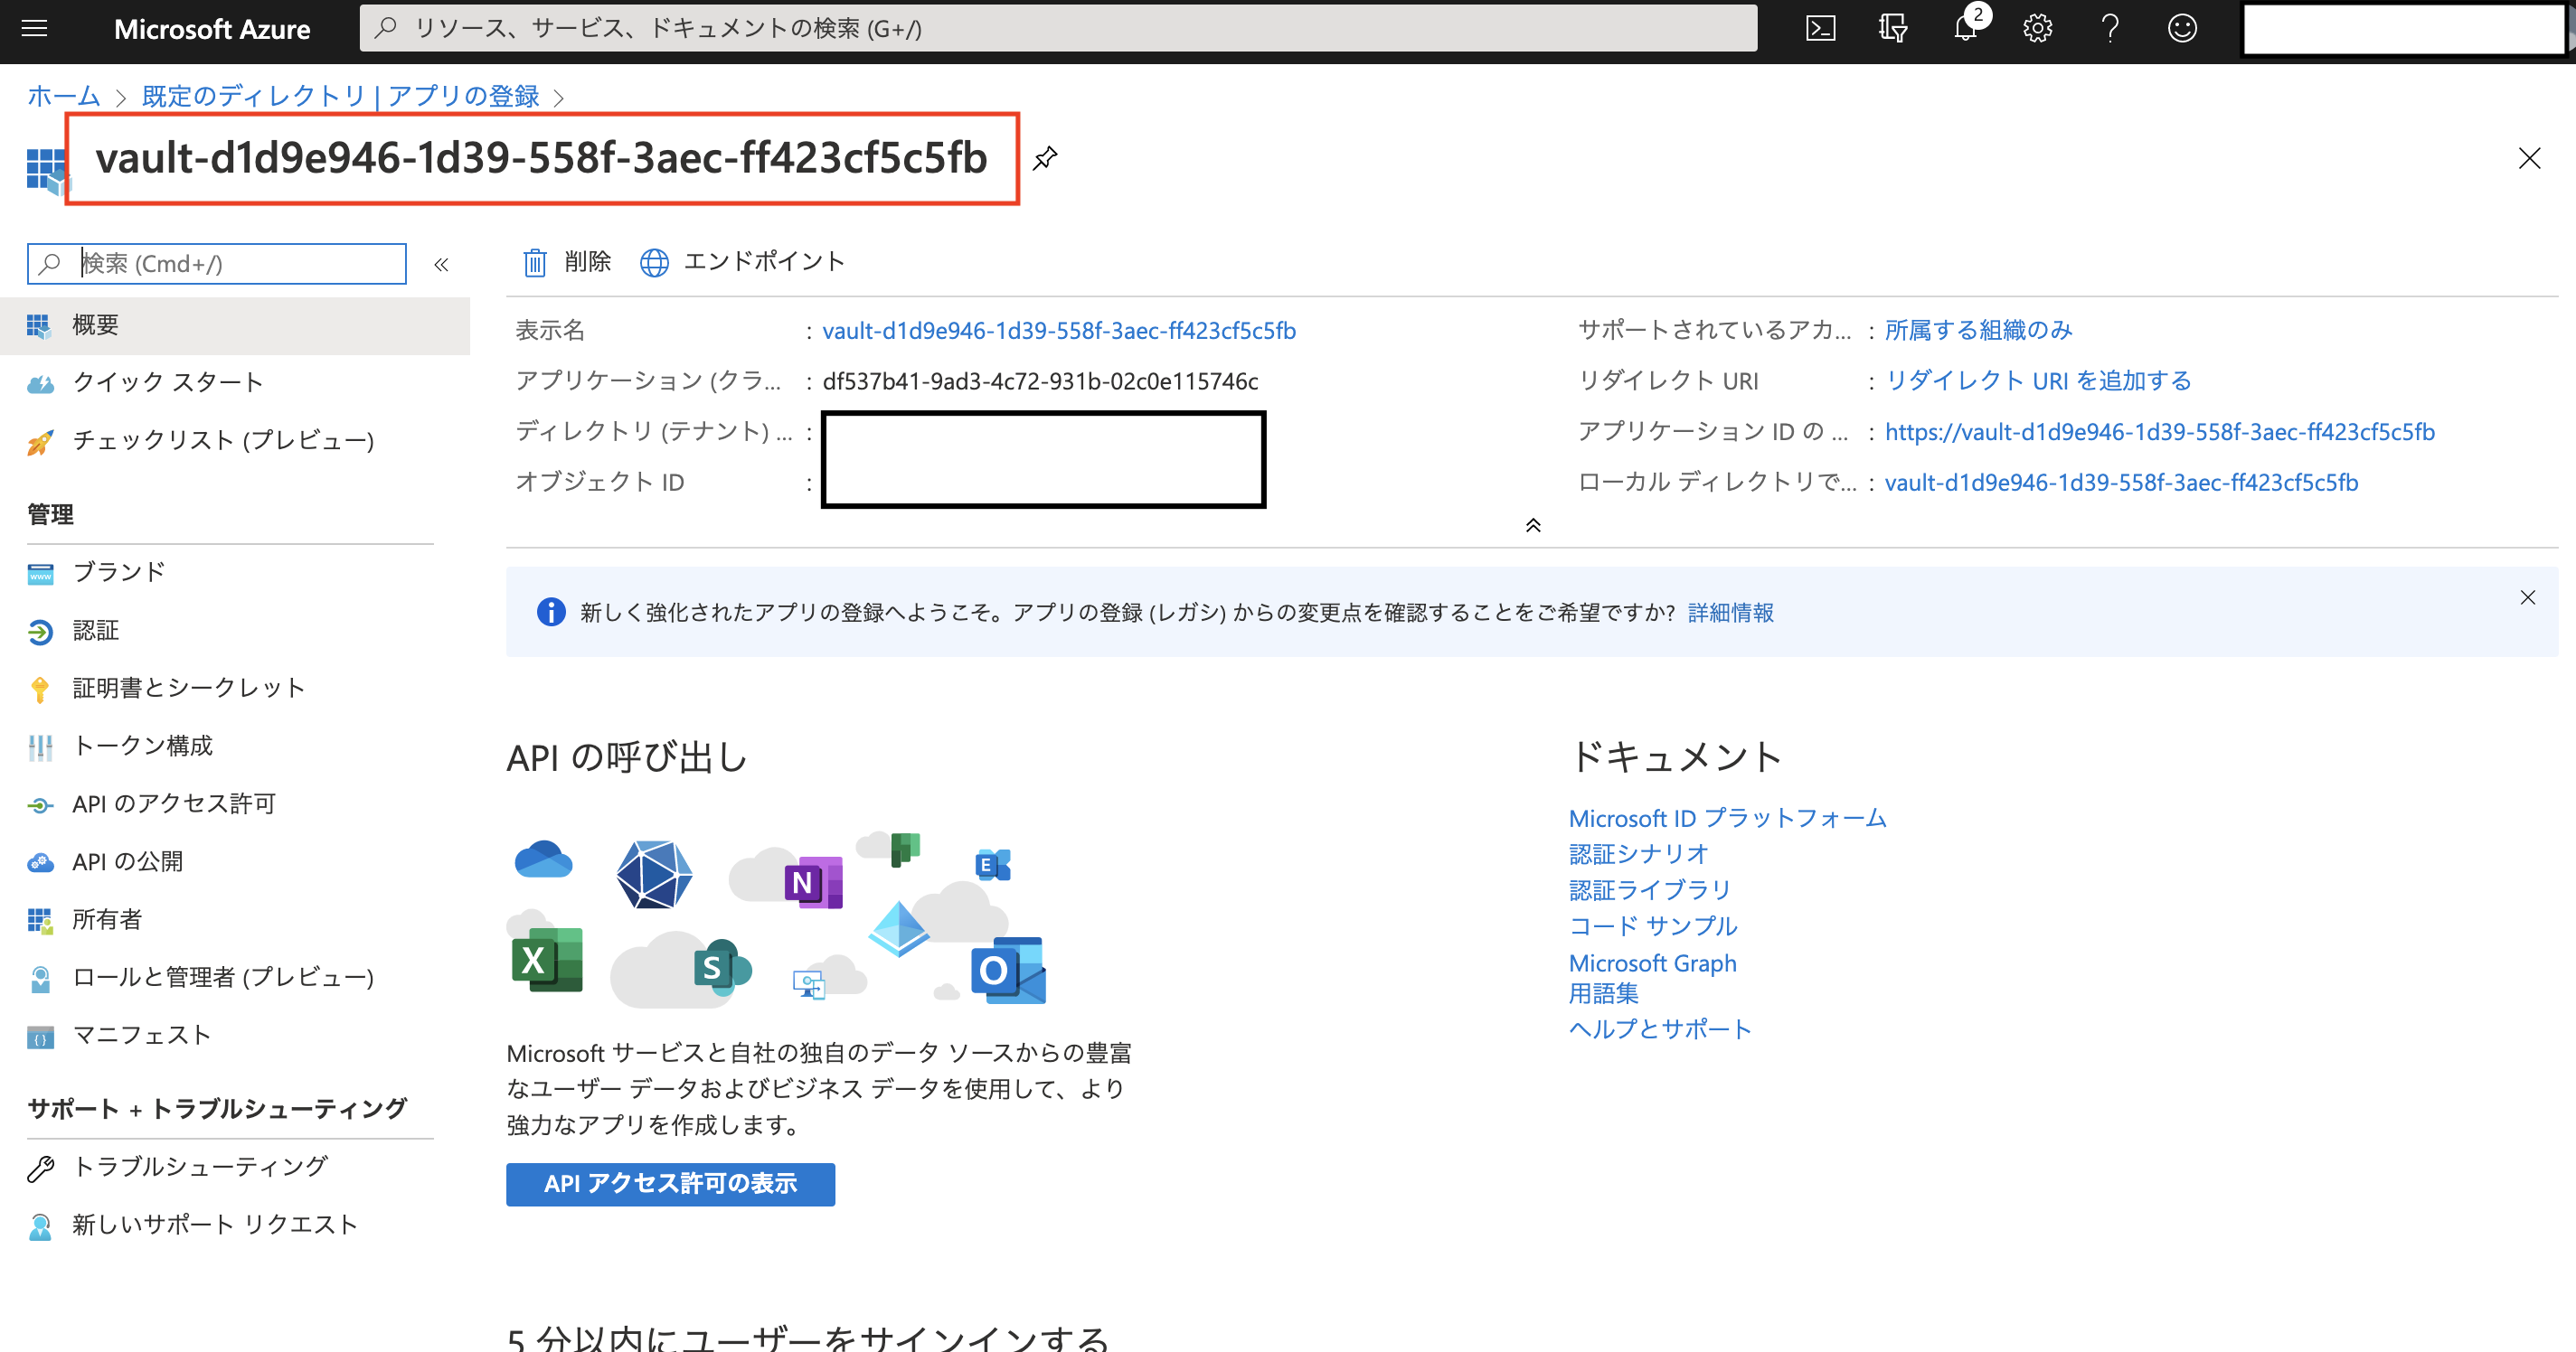
Task: Open Cloud Shell icon in header
Action: click(x=1820, y=28)
